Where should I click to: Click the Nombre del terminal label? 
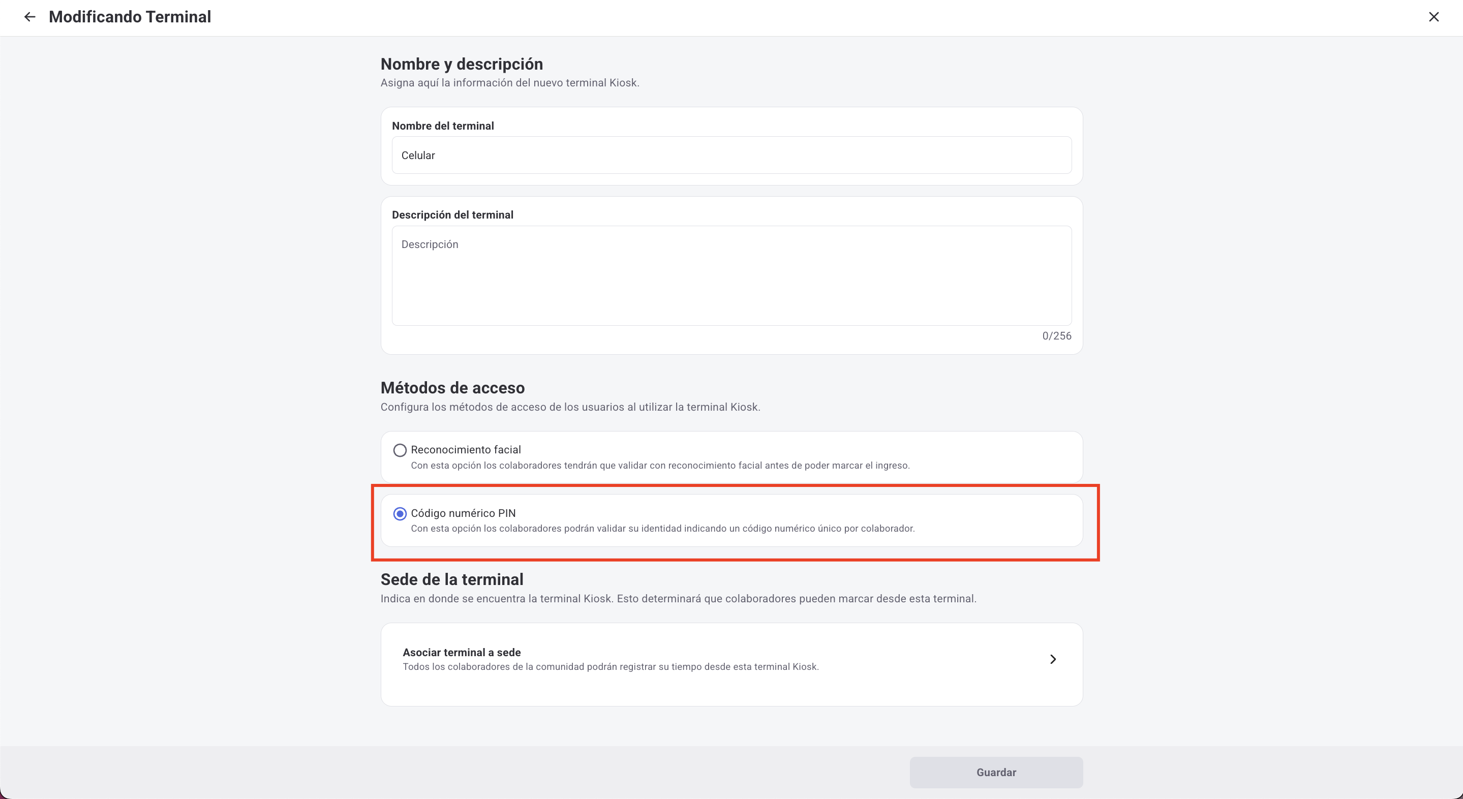point(442,126)
